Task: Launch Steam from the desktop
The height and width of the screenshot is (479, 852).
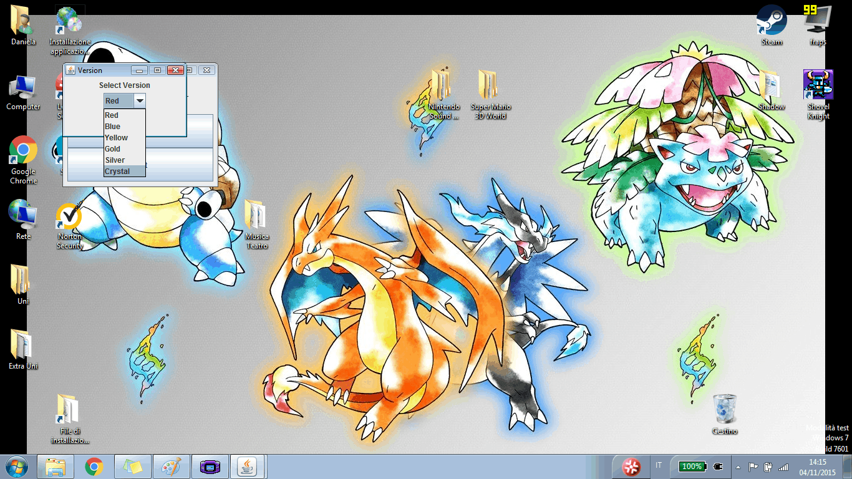Action: click(772, 25)
